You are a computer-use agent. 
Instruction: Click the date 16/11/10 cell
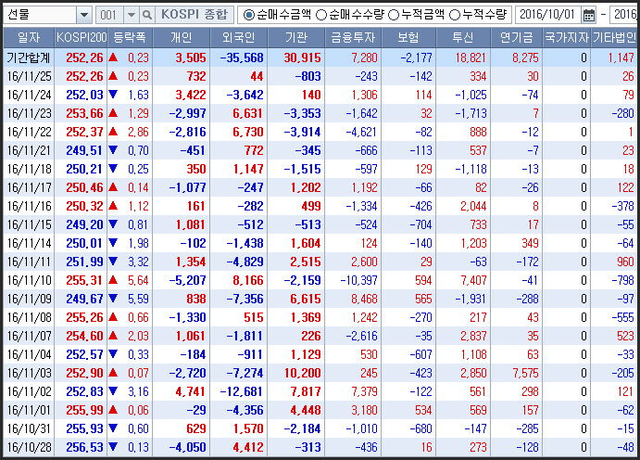(x=30, y=280)
